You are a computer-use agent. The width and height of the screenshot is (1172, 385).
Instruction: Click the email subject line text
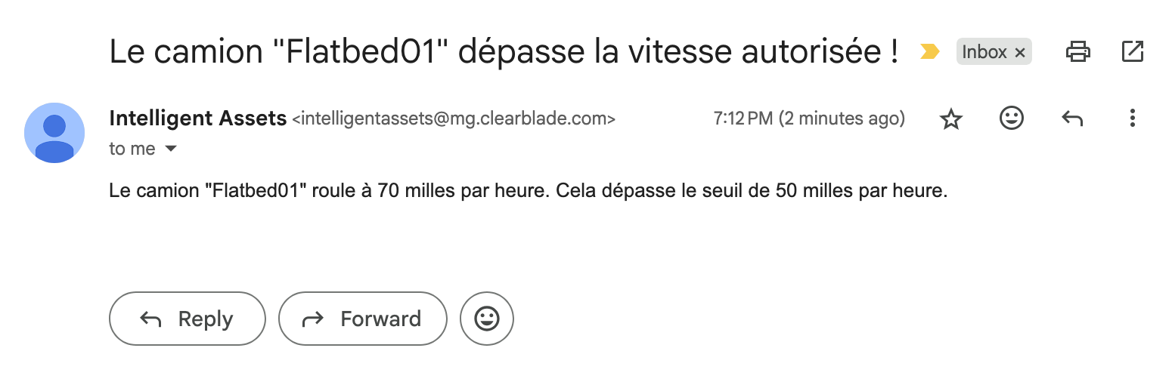[504, 51]
